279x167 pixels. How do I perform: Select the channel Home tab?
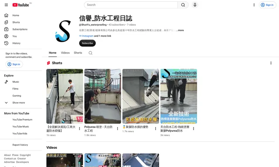point(52,53)
